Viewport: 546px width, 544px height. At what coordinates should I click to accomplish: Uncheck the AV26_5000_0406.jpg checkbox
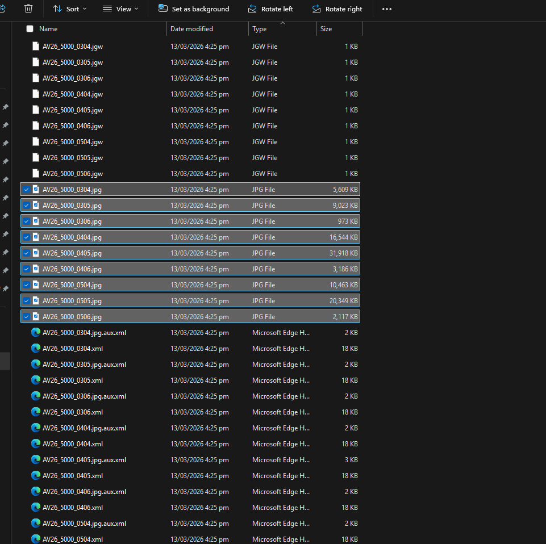click(27, 269)
